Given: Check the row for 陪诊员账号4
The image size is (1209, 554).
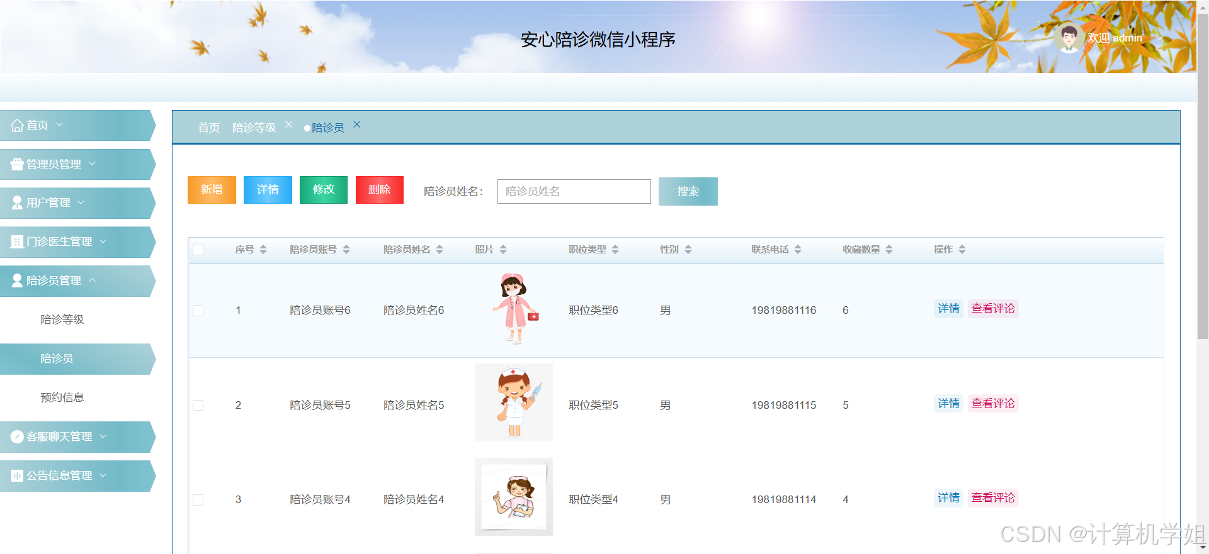Looking at the screenshot, I should coord(198,500).
